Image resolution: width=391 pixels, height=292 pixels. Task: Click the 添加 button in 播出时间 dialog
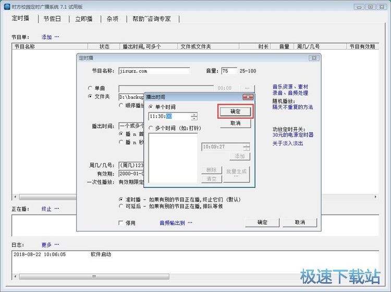(240, 156)
